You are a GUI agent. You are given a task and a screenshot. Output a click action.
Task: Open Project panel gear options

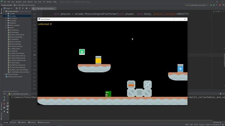[x=27, y=8]
